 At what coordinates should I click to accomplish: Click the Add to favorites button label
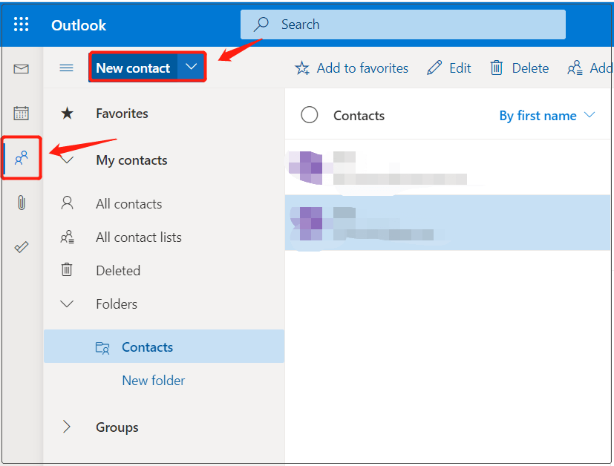coord(362,68)
